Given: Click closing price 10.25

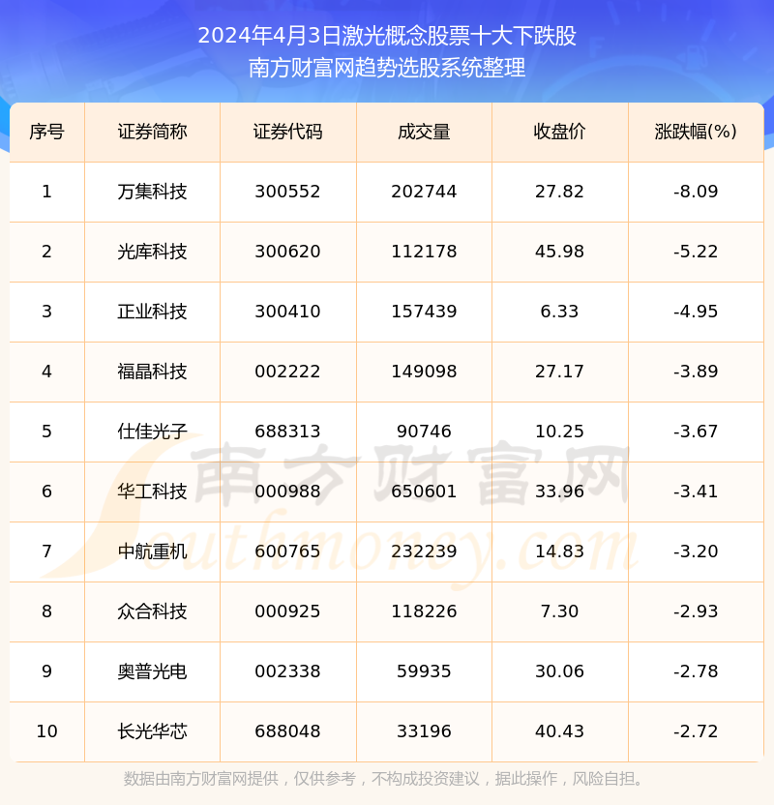Looking at the screenshot, I should [x=559, y=432].
